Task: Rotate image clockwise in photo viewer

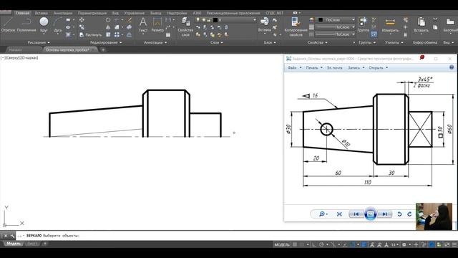Action: coord(409,214)
